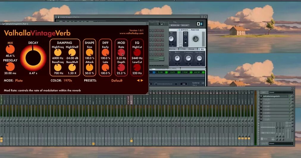Click the Native Instruments NI logo
Image resolution: width=301 pixels, height=158 pixels.
point(200,24)
